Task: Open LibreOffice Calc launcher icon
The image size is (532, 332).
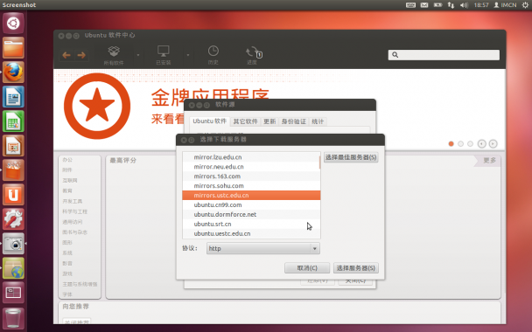Action: (13, 121)
